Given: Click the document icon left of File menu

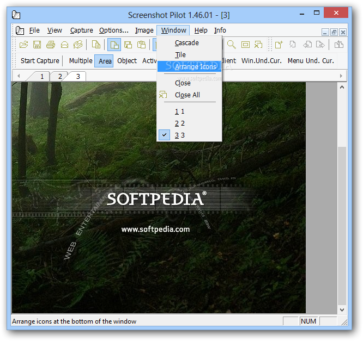Looking at the screenshot, I should 20,30.
